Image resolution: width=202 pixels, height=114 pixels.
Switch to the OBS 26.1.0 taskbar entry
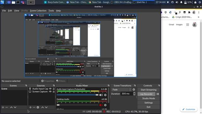(x=122, y=2)
